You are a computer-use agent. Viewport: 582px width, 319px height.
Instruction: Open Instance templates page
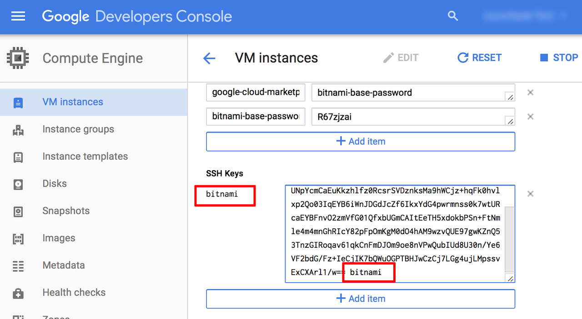tap(94, 157)
